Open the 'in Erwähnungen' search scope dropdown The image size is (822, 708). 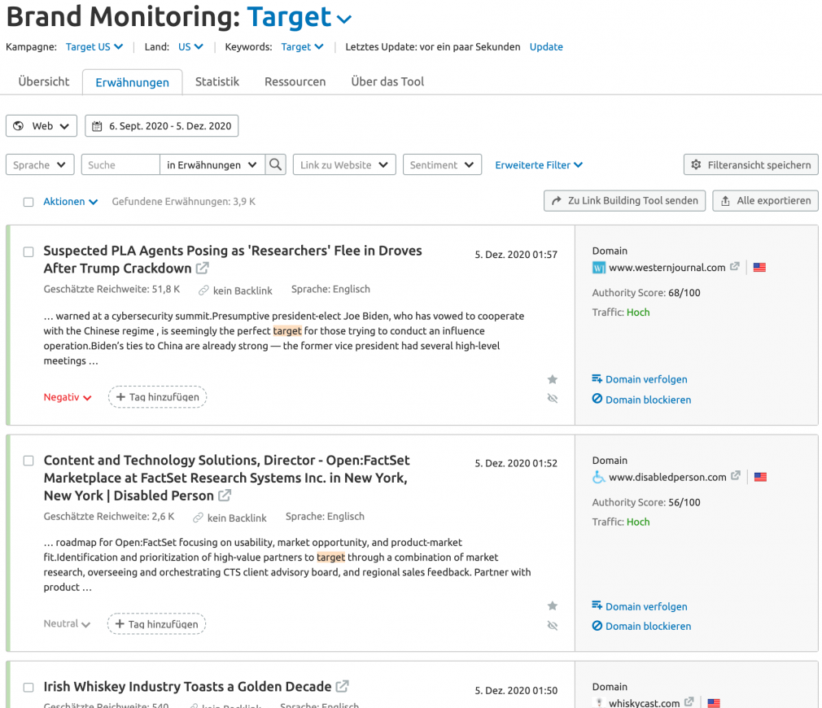click(212, 164)
